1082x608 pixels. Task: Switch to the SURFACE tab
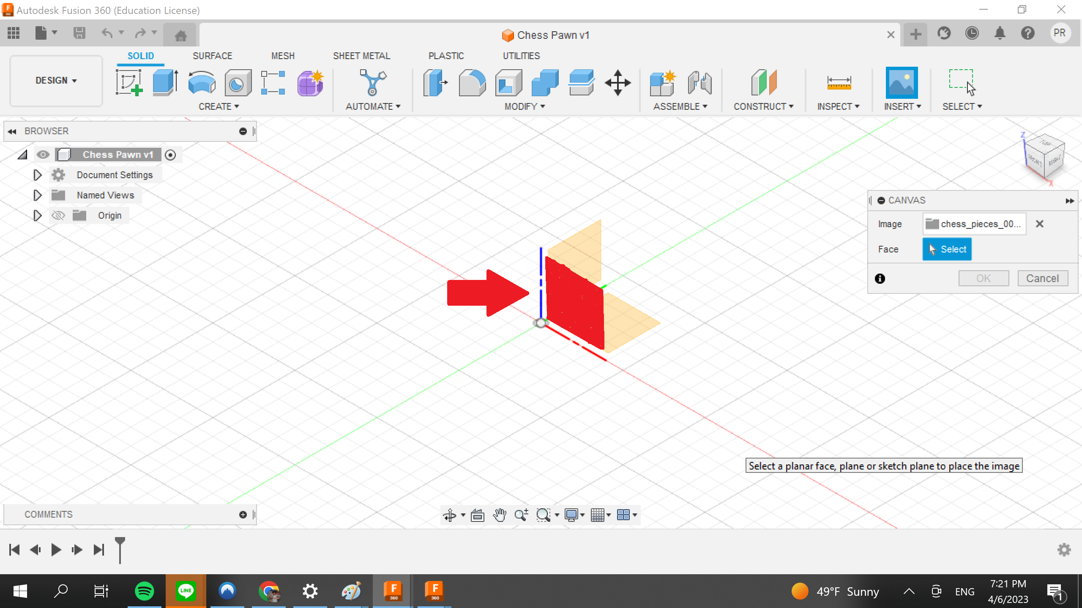pyautogui.click(x=213, y=55)
